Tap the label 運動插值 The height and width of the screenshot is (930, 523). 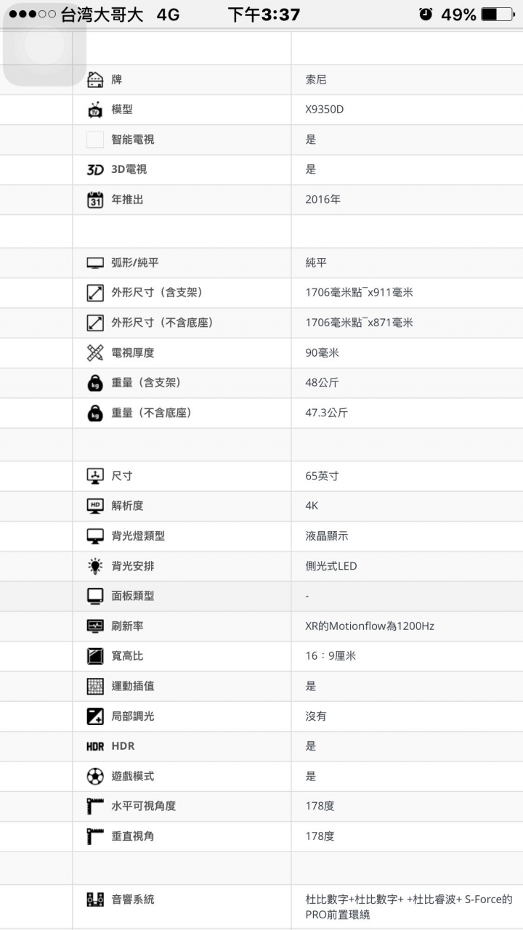132,686
